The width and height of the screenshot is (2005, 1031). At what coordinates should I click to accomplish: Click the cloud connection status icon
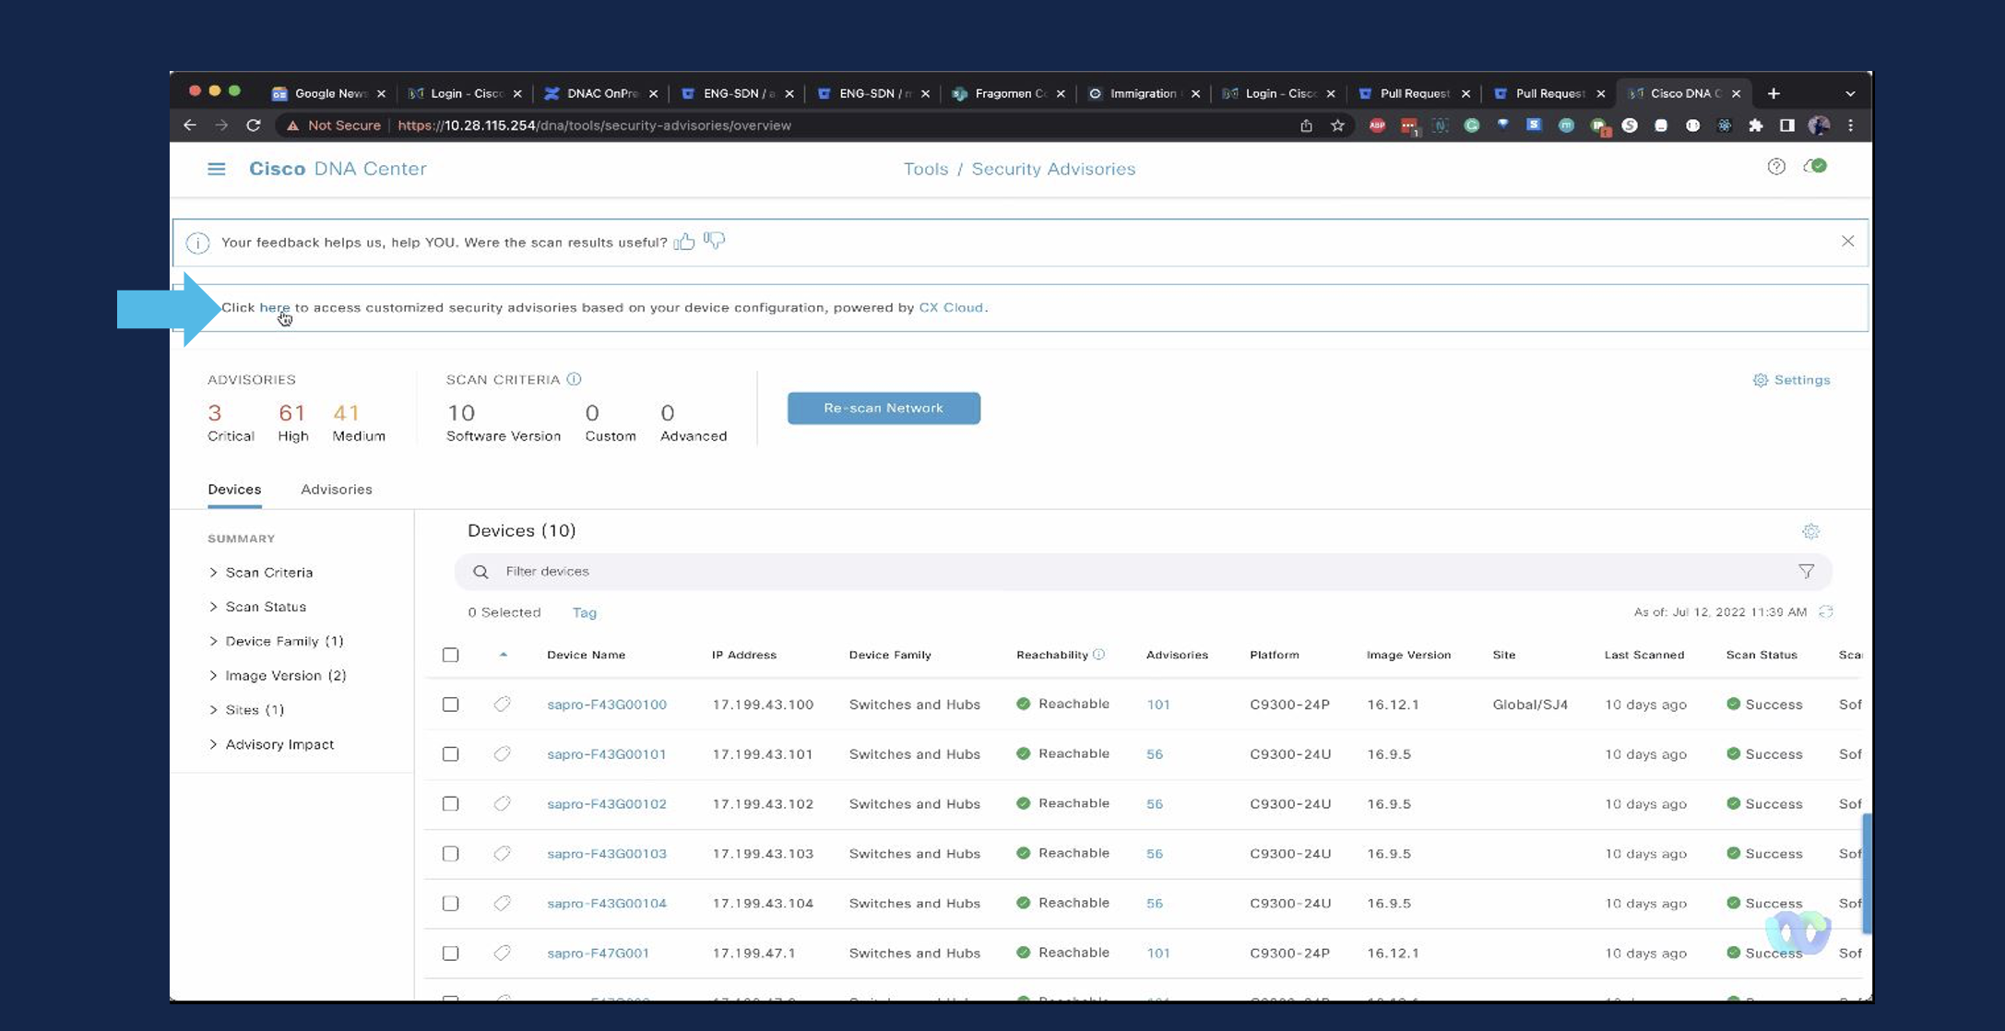[1815, 167]
